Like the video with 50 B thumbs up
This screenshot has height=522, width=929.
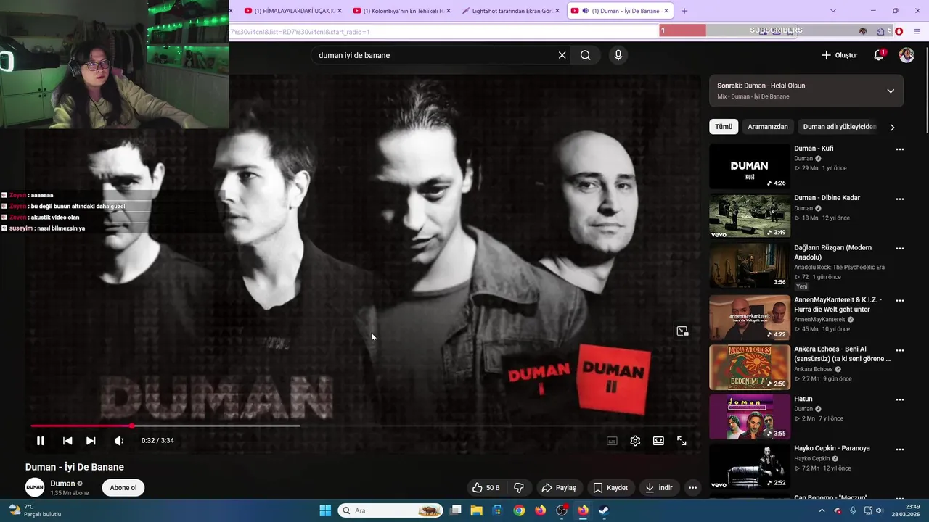[x=486, y=488]
